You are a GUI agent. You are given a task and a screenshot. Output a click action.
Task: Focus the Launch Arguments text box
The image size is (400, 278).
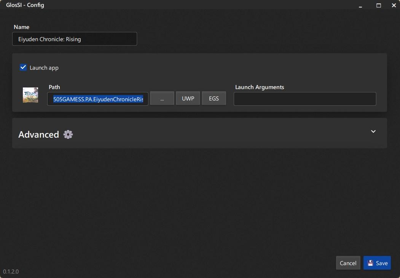(x=304, y=99)
